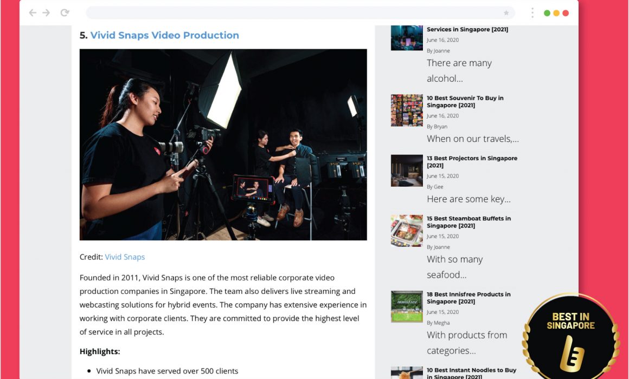Click the browser back arrow
Viewport: 629px width, 379px height.
coord(33,13)
